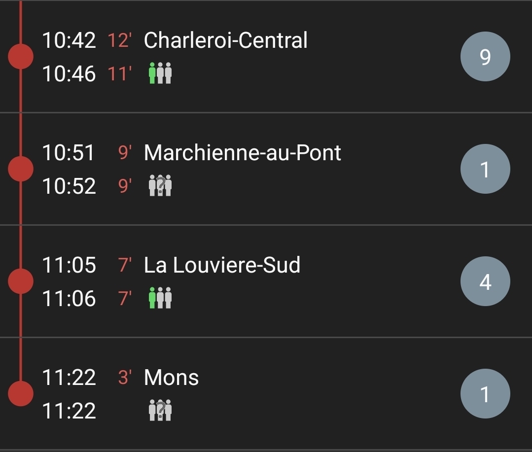Select the Charleroi-Central route stop dot
This screenshot has height=452, width=532.
coord(21,56)
